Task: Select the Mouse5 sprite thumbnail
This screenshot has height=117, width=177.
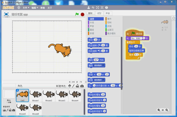Action: tap(22, 109)
